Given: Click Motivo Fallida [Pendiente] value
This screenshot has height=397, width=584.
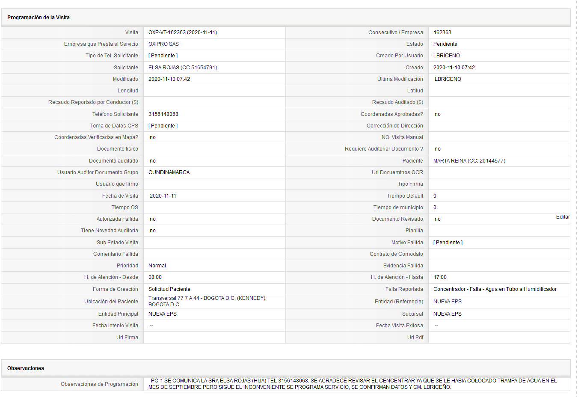Looking at the screenshot, I should coord(448,243).
